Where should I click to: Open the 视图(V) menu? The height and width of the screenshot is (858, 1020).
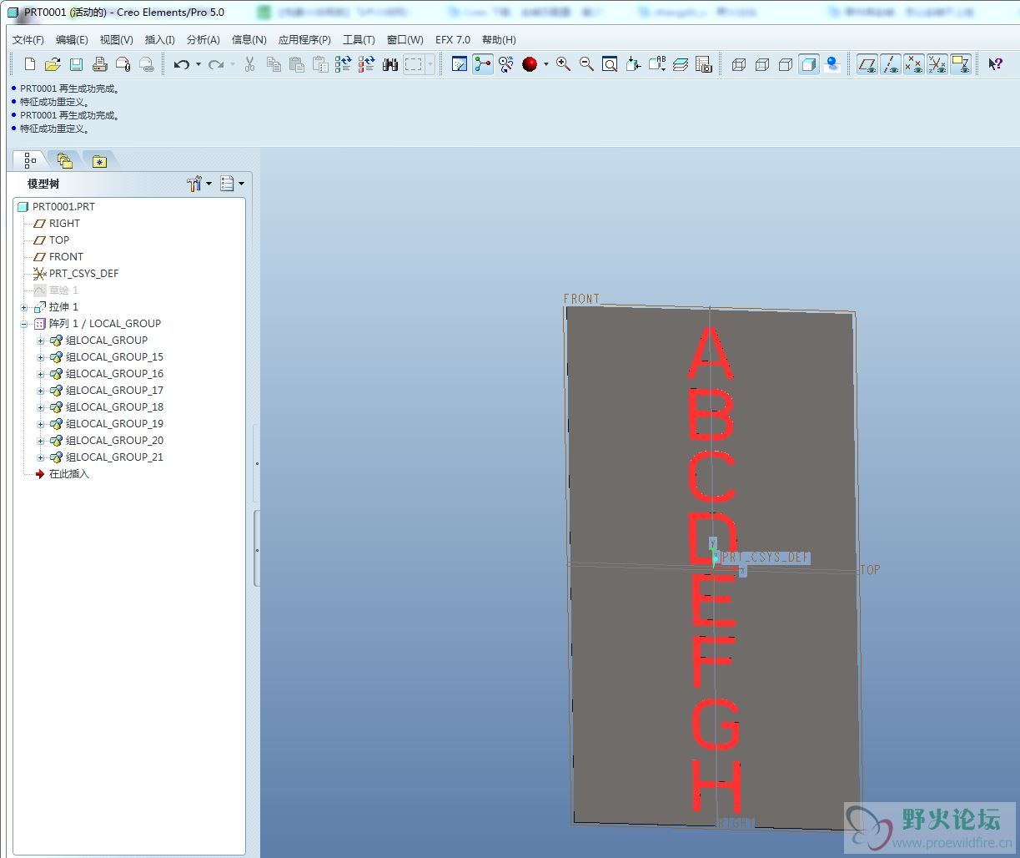[116, 40]
